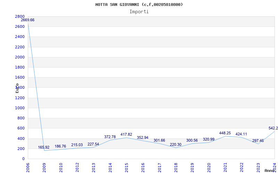Click the 2020 x-axis label
This screenshot has width=278, height=174.
[x=209, y=168]
